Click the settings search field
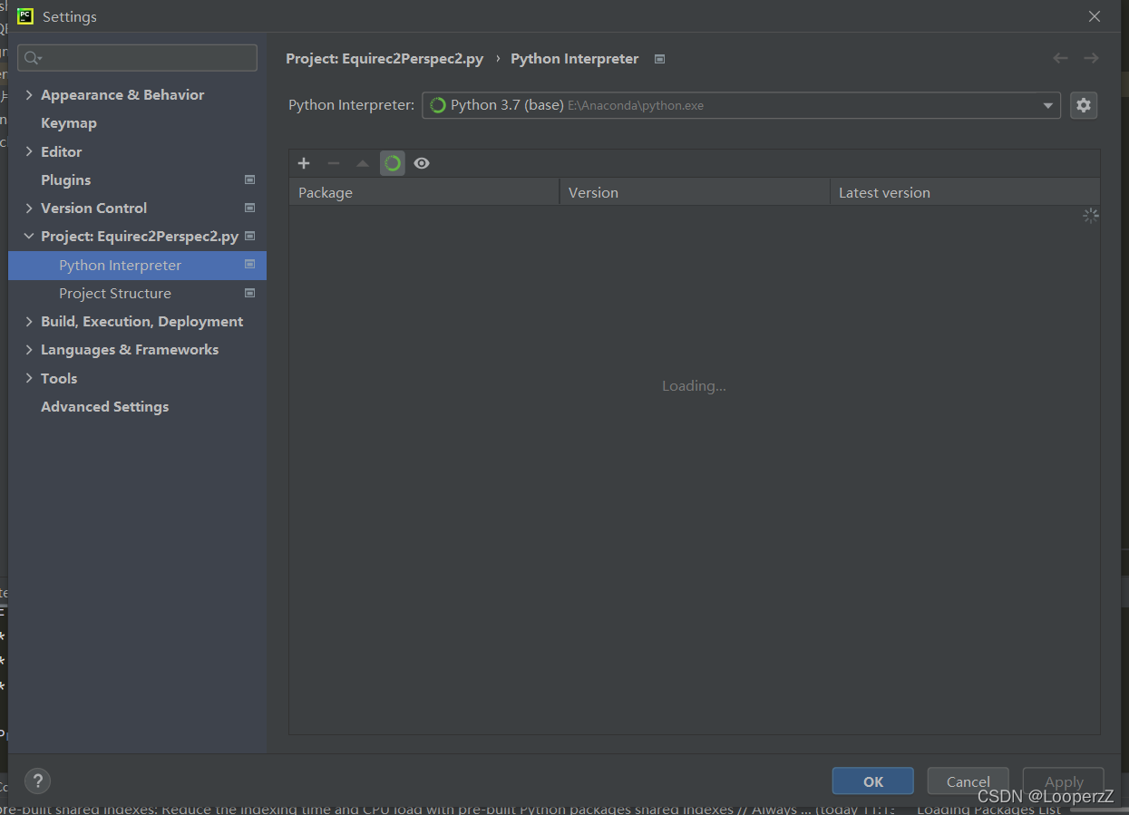This screenshot has width=1129, height=815. coord(137,58)
